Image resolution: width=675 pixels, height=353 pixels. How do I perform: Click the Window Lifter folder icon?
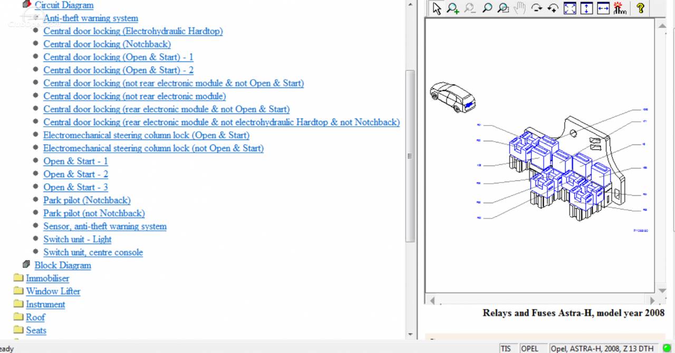coord(18,291)
